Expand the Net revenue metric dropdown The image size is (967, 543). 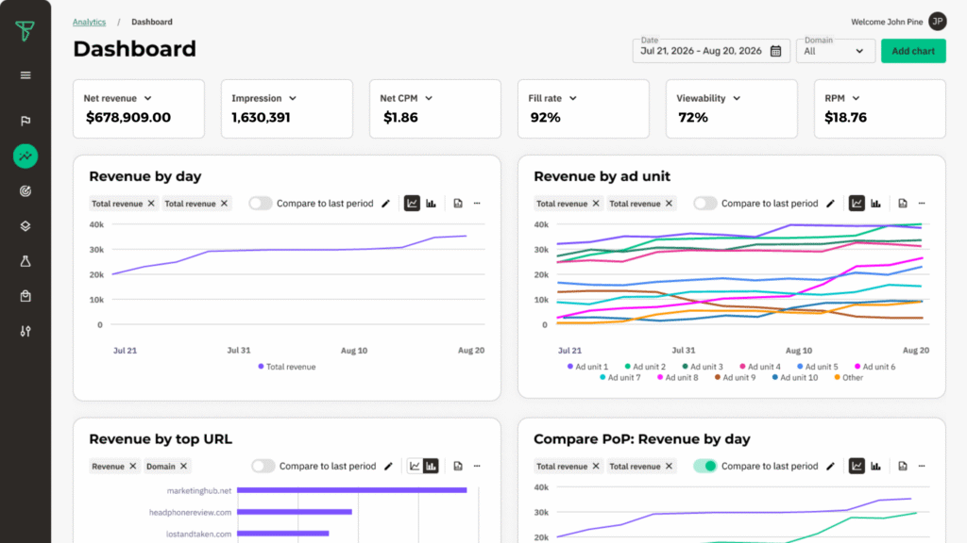pyautogui.click(x=147, y=98)
